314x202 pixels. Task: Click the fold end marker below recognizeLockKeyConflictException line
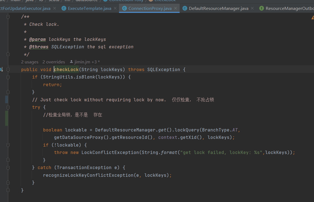coord(8,183)
